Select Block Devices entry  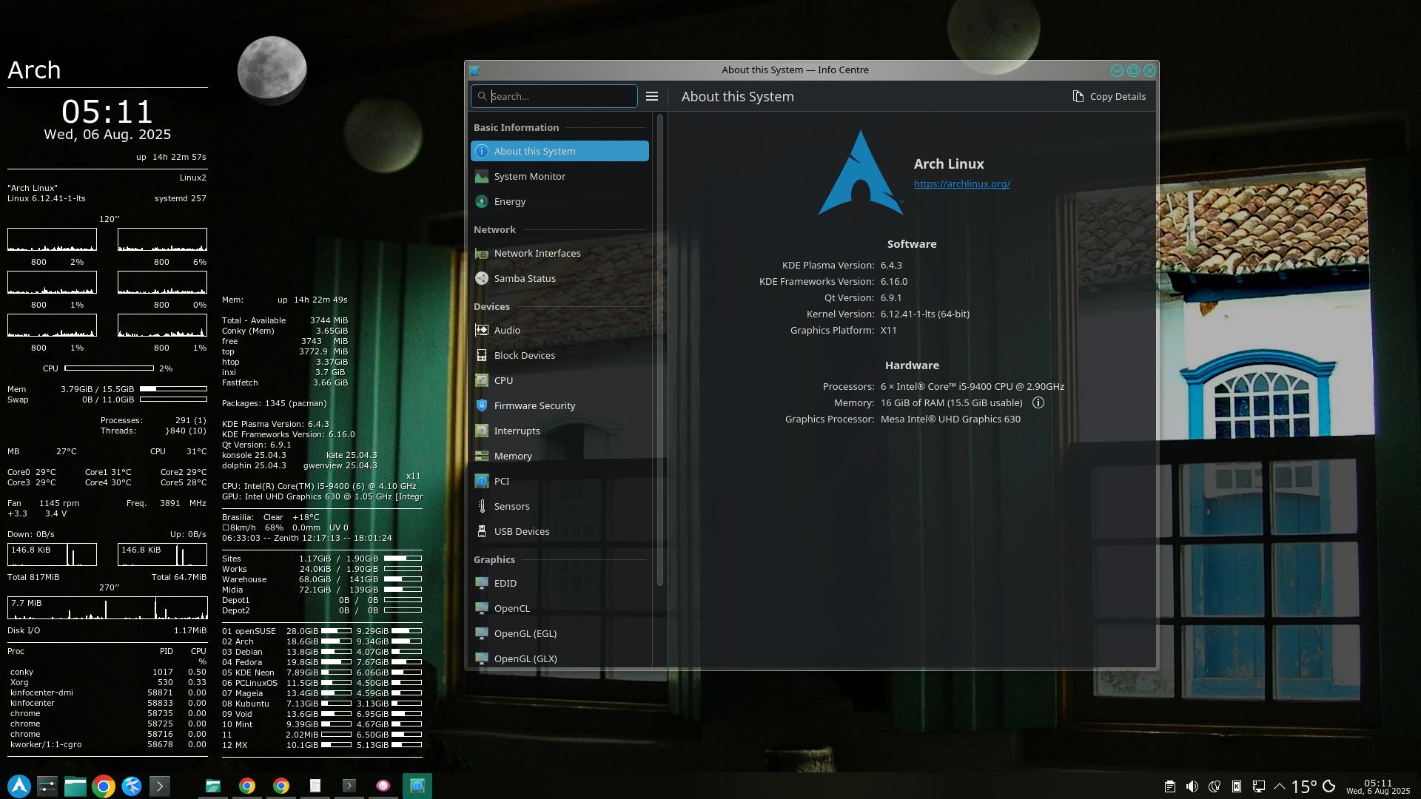(x=560, y=355)
